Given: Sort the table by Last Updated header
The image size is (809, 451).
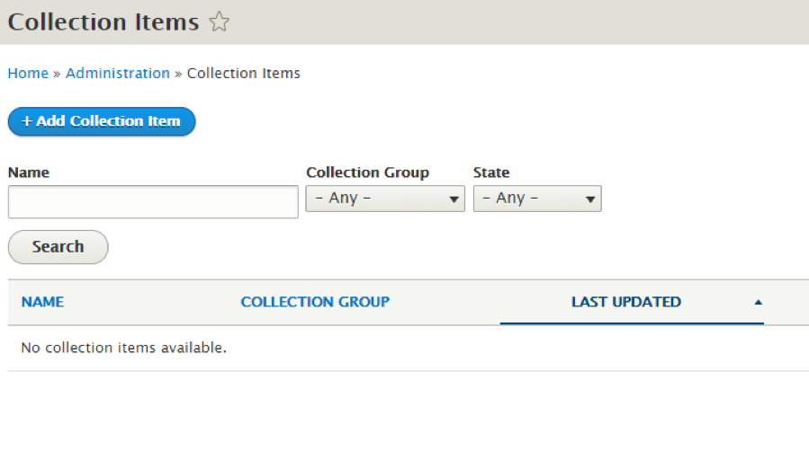Looking at the screenshot, I should tap(625, 302).
